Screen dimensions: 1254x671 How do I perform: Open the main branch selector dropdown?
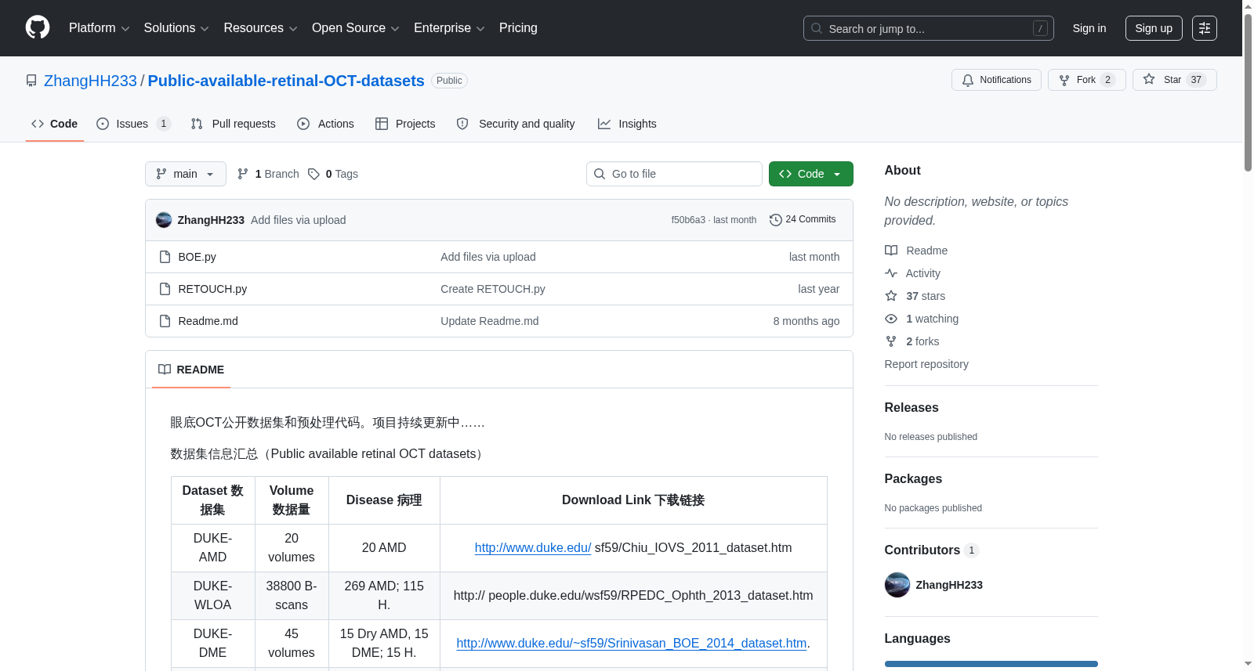click(186, 174)
